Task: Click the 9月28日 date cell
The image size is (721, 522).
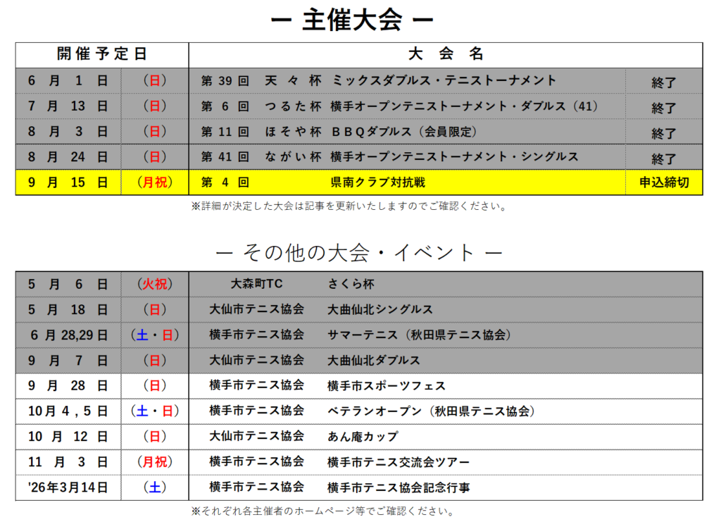Action: click(x=68, y=386)
